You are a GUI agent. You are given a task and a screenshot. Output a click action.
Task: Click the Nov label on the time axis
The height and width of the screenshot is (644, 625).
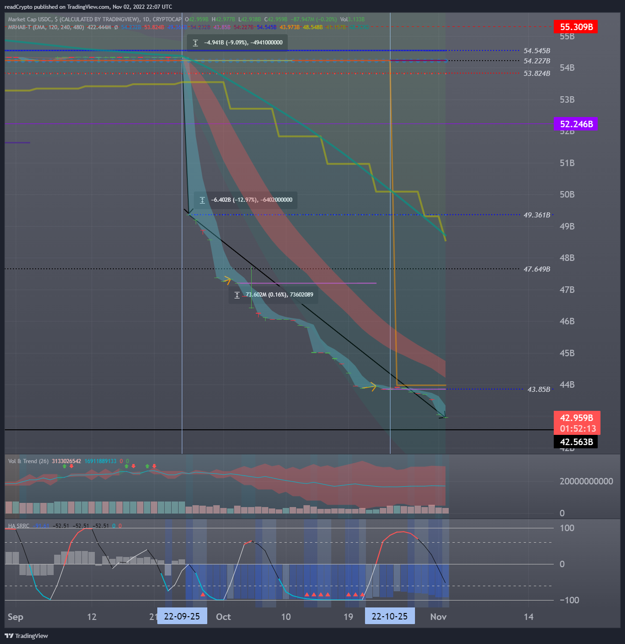coord(439,617)
